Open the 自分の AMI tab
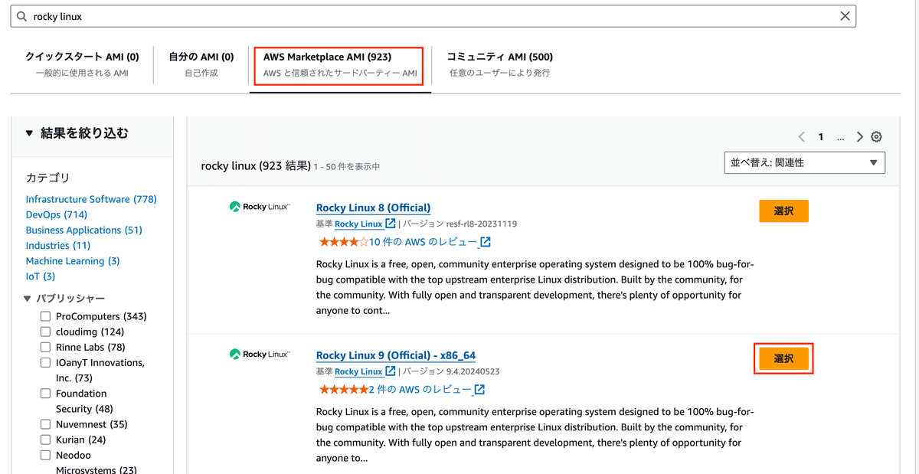919x474 pixels. tap(201, 64)
